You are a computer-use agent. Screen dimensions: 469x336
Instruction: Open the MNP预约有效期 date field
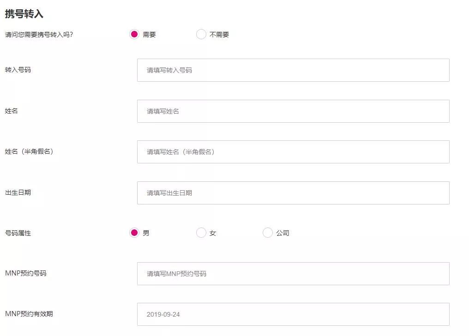(294, 314)
